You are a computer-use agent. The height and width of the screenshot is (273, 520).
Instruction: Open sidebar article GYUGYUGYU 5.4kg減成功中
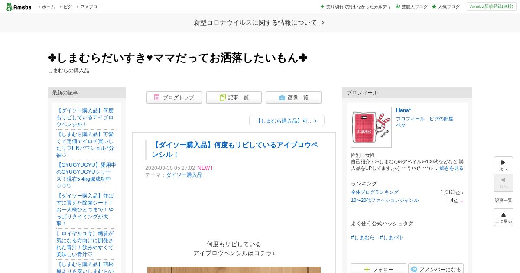pyautogui.click(x=86, y=175)
